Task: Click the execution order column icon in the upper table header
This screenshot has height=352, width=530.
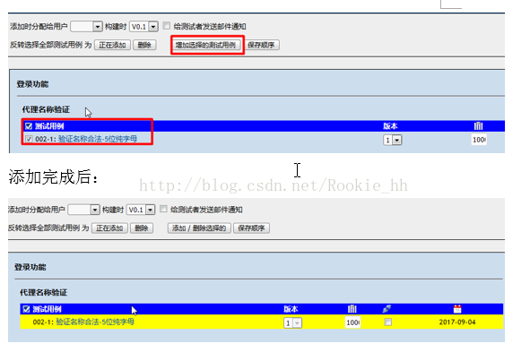Action: pyautogui.click(x=478, y=126)
